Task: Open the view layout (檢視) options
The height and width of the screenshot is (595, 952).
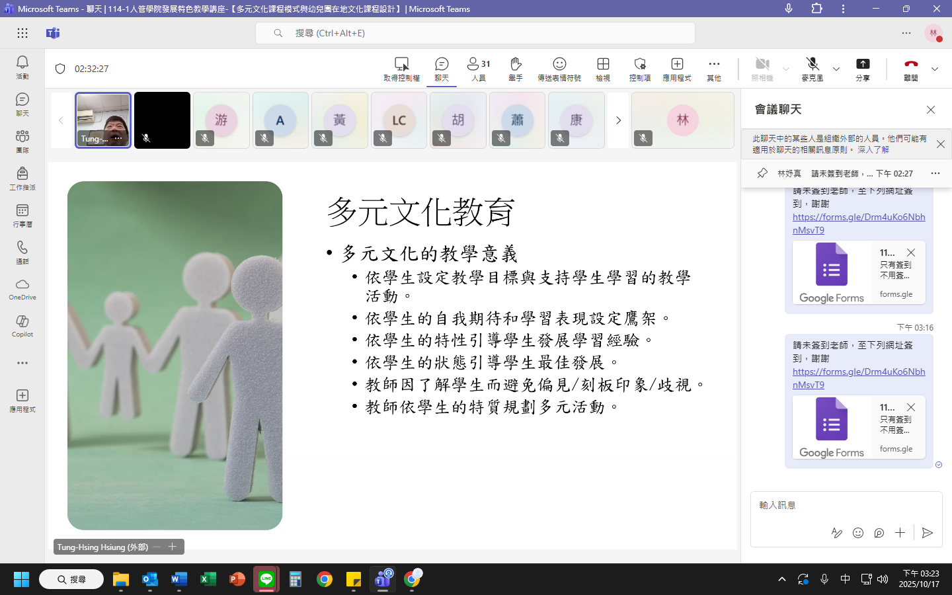Action: (x=603, y=65)
